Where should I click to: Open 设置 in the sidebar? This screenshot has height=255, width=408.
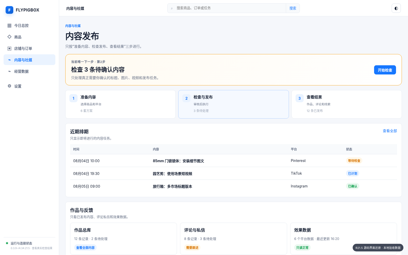pyautogui.click(x=29, y=86)
